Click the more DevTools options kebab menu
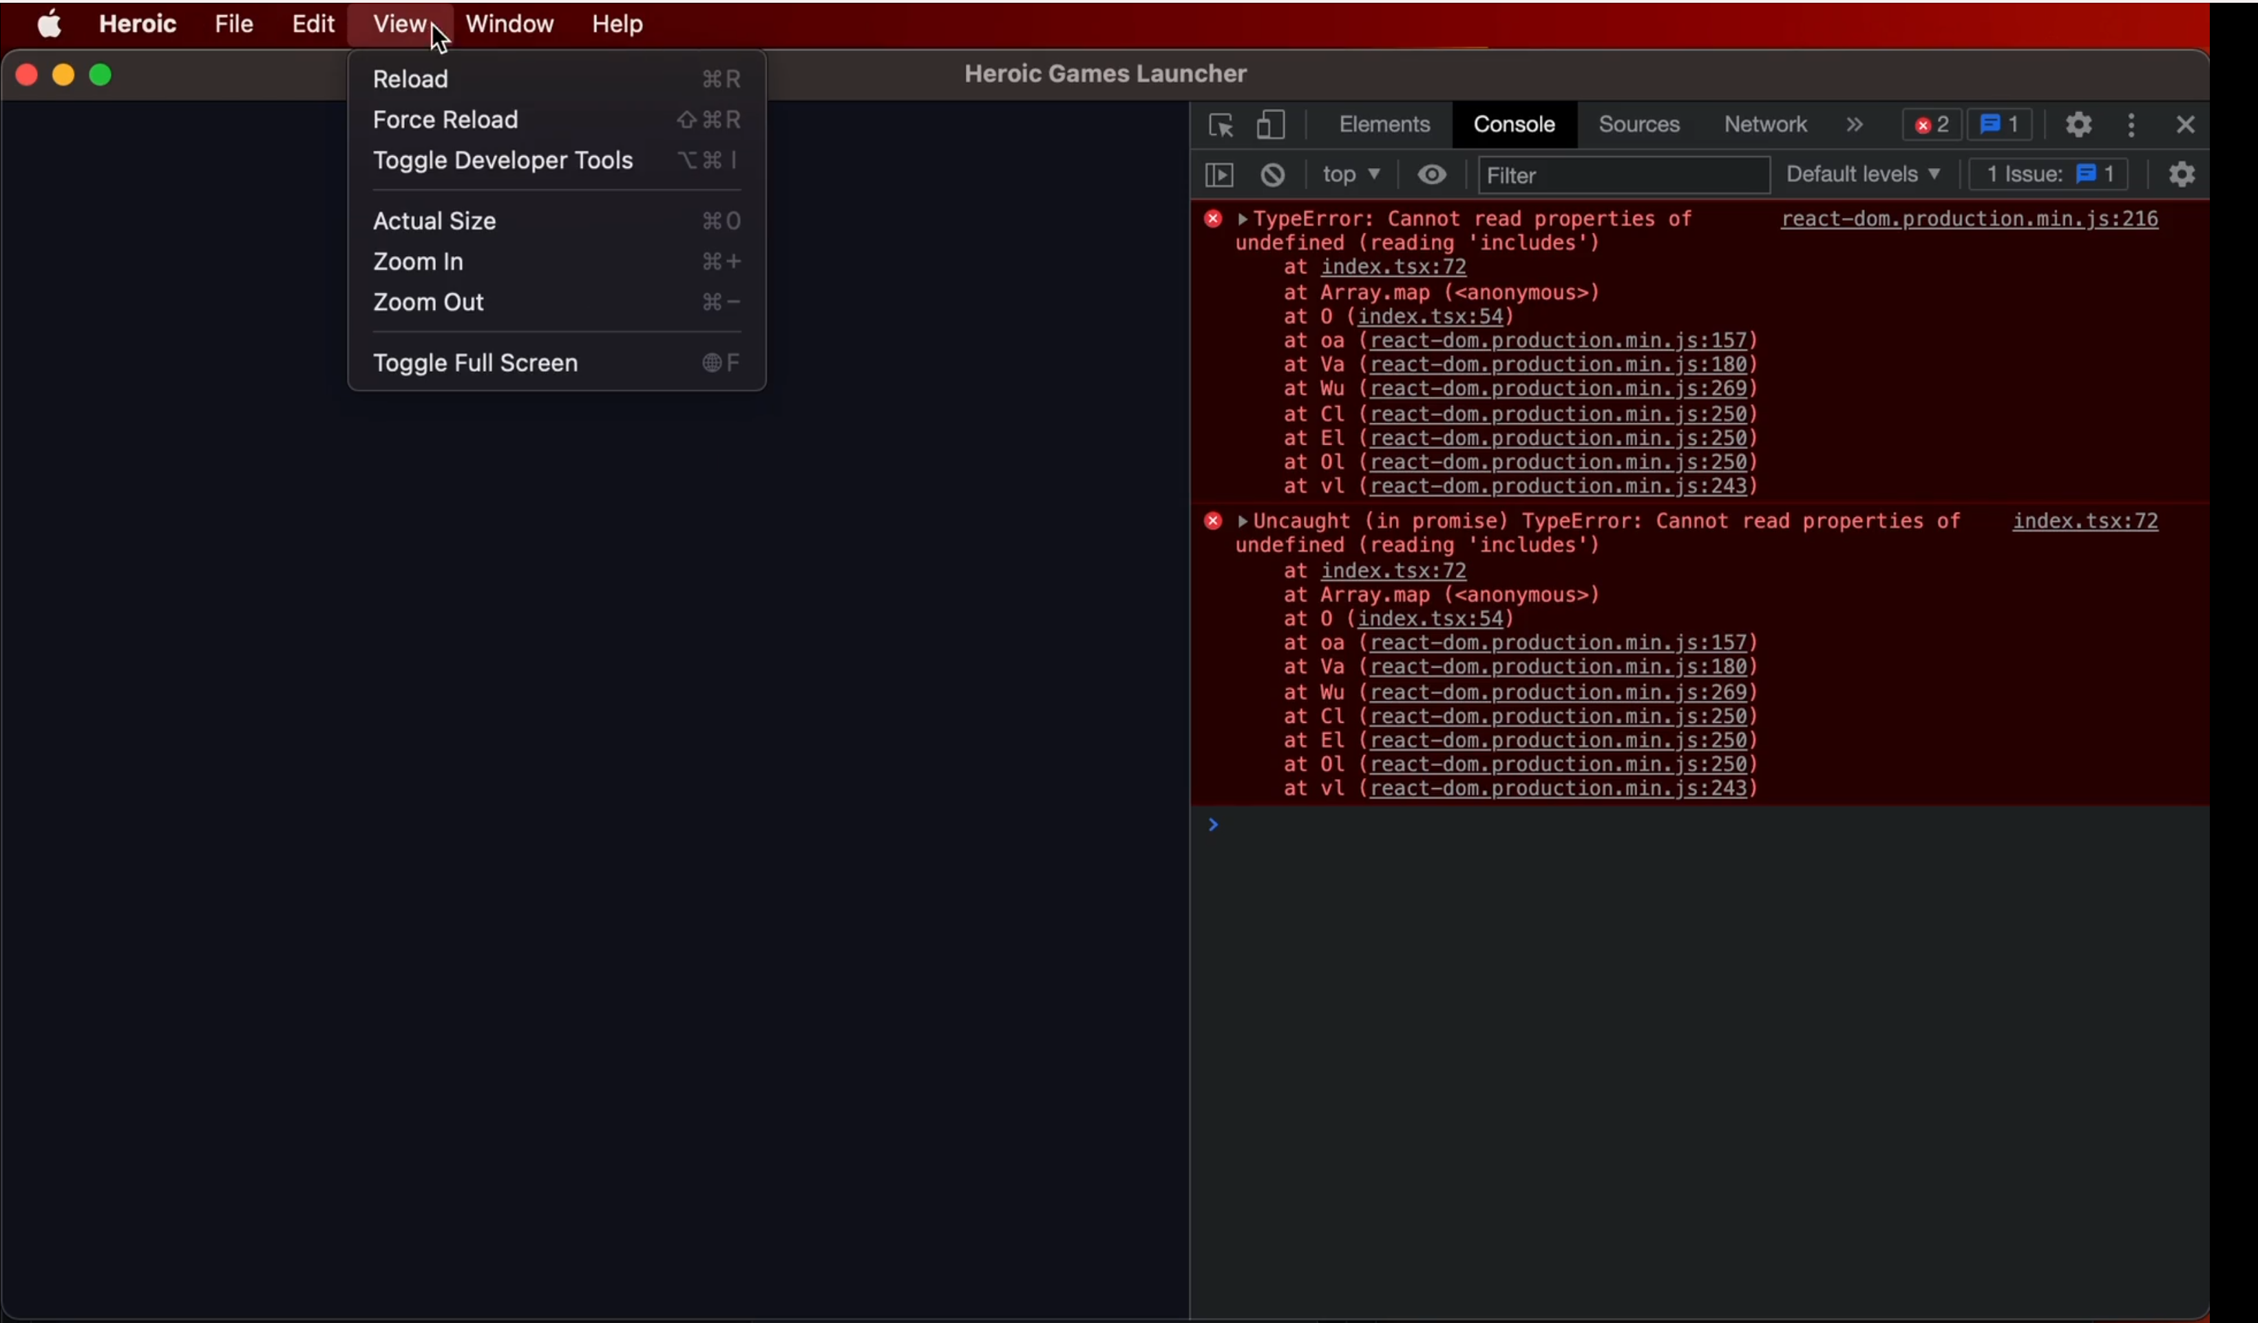The width and height of the screenshot is (2258, 1323). [x=2131, y=125]
